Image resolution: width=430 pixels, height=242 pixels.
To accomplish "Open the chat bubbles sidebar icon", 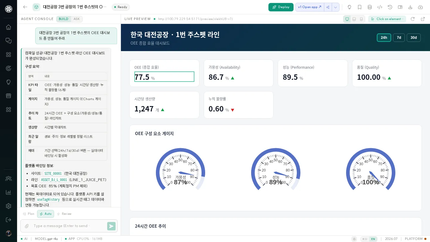I will (x=8, y=41).
